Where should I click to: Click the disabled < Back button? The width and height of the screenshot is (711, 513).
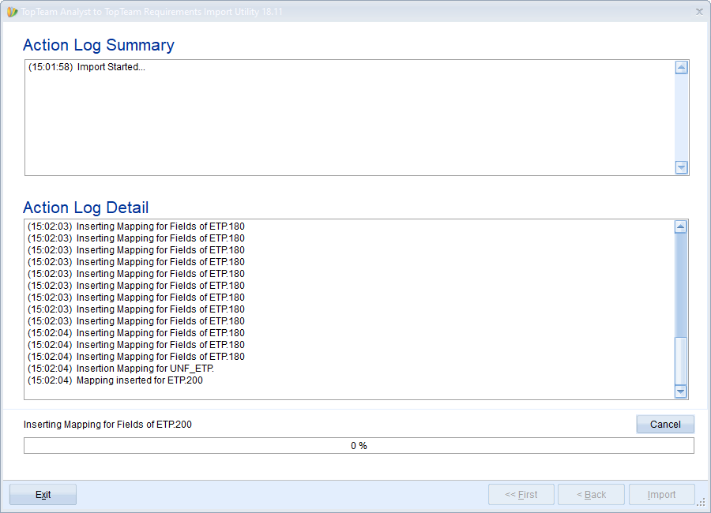[x=591, y=494]
